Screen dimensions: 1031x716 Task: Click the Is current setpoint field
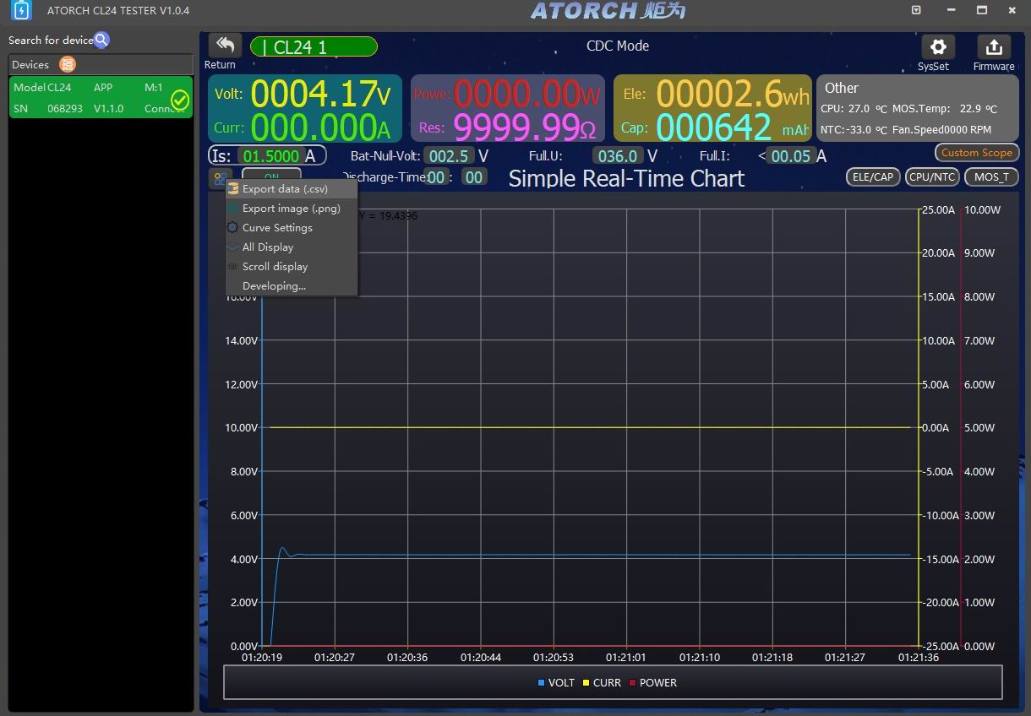pyautogui.click(x=270, y=156)
